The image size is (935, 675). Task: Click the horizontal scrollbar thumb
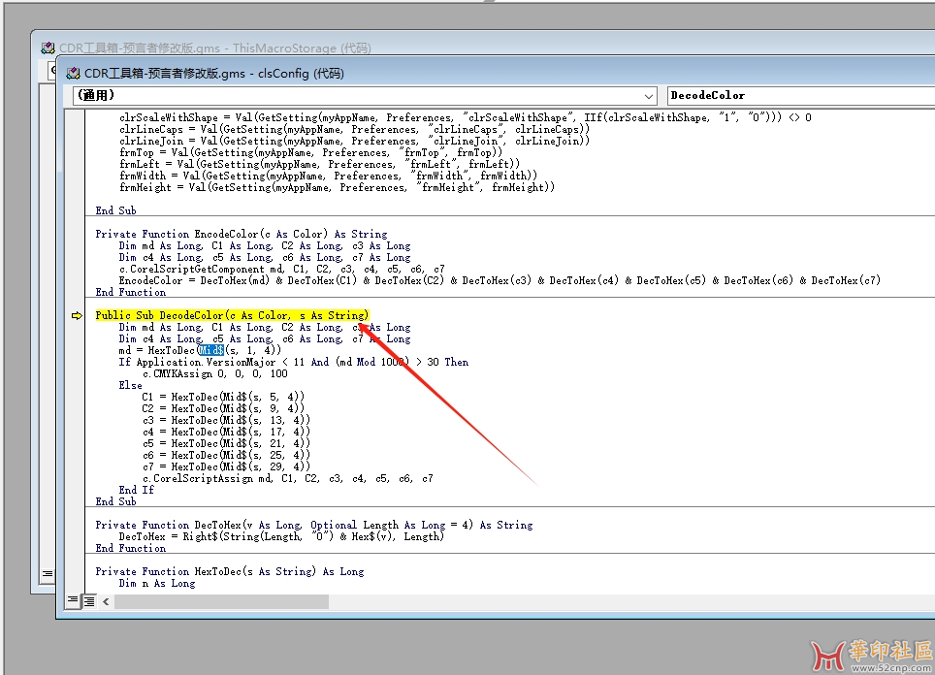coord(221,601)
